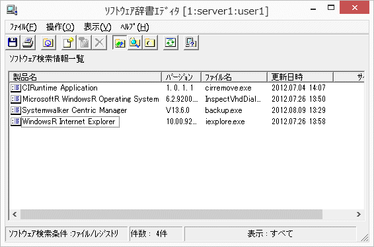Click date cell 2012.07.26 13:58
374x247 pixels.
[299, 122]
